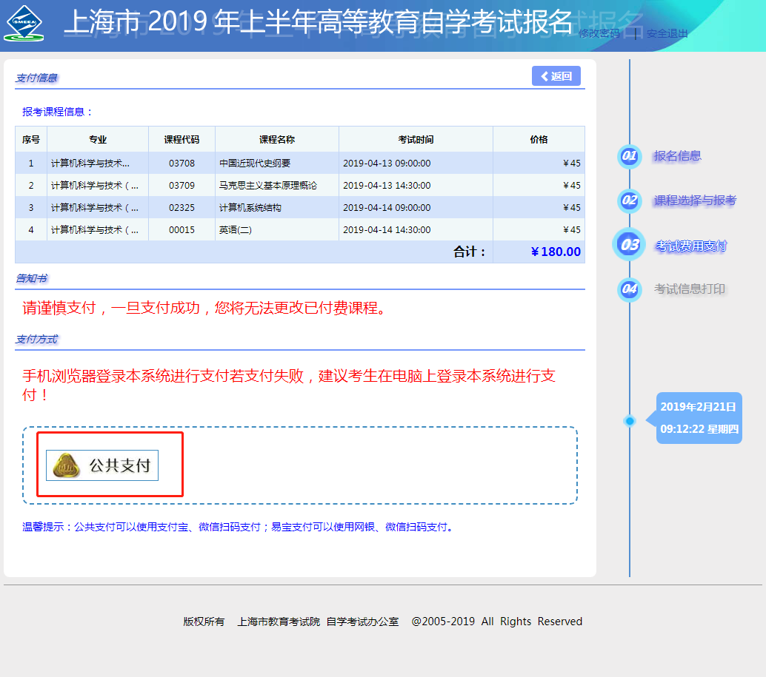The width and height of the screenshot is (766, 677).
Task: Select the 中国近现代史纲要 course row
Action: [x=255, y=164]
